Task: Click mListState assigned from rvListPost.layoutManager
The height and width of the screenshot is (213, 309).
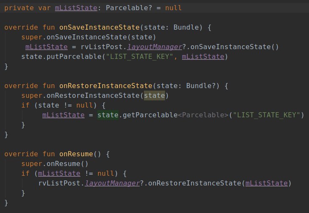Action: click(x=47, y=47)
